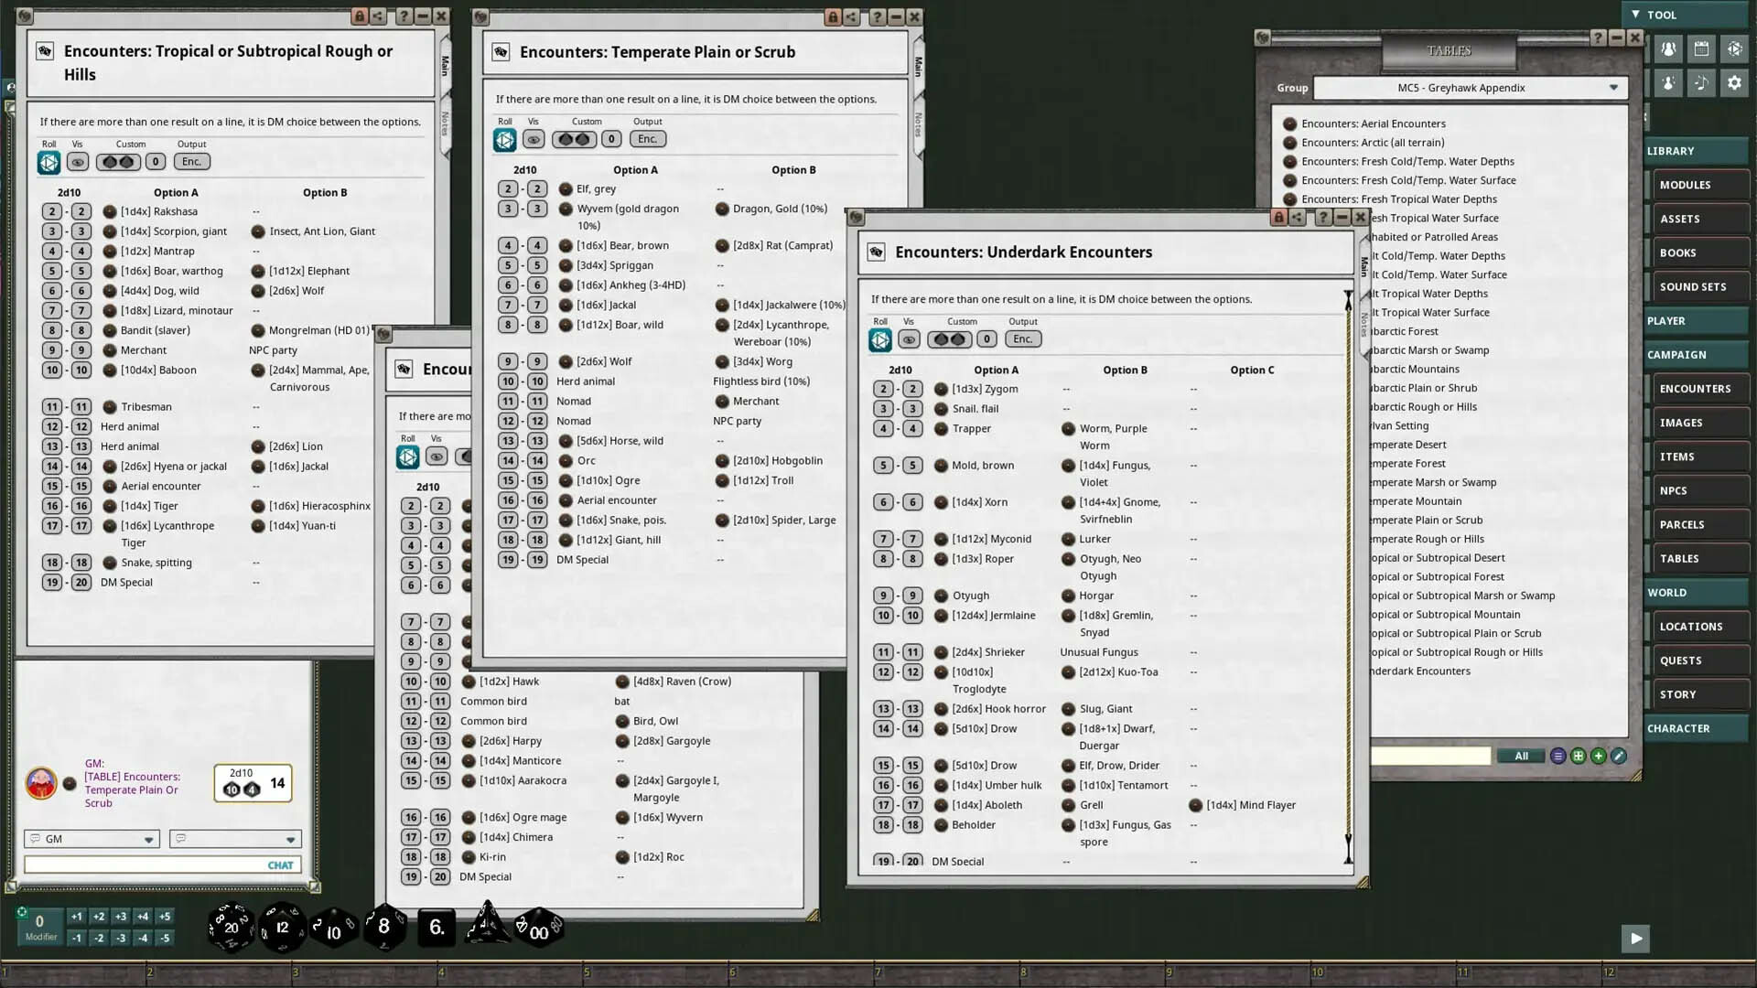Viewport: 1757px width, 988px height.
Task: Open the Party Sheet icon in the TOOL panel
Action: [1667, 48]
